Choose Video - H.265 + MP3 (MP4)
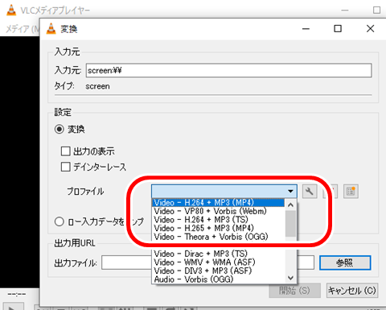Image resolution: width=386 pixels, height=310 pixels. click(218, 228)
